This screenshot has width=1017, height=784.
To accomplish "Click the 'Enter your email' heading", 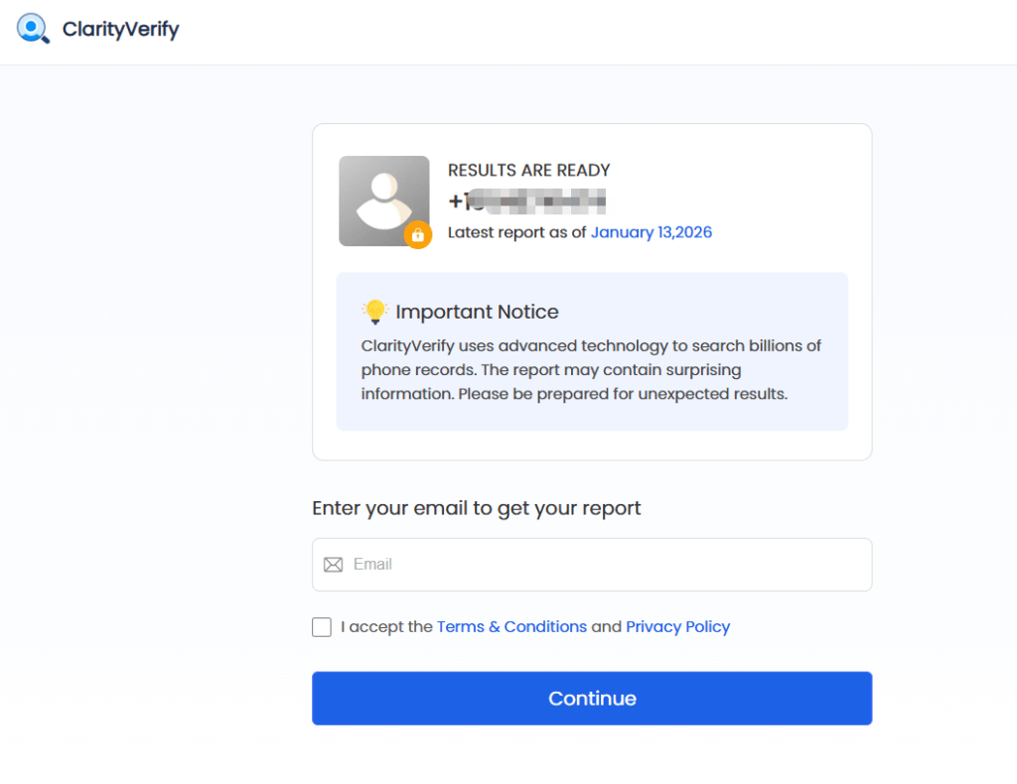I will coord(477,507).
